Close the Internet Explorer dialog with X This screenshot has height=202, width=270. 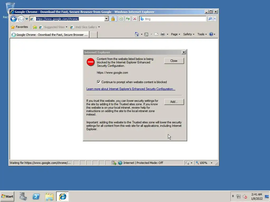pyautogui.click(x=184, y=52)
